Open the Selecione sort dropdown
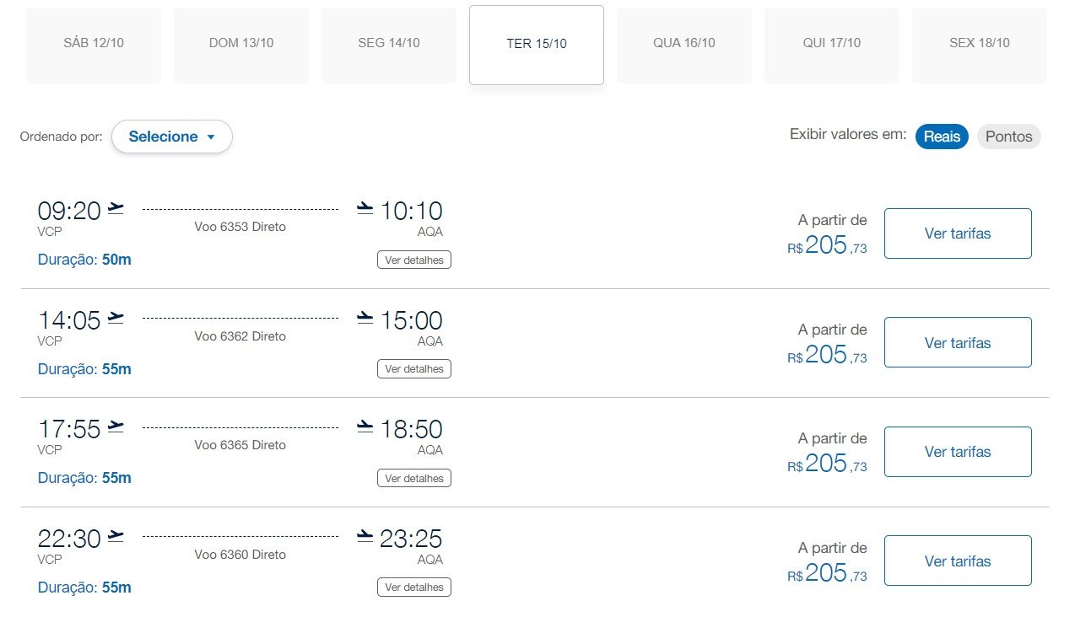1091x617 pixels. (172, 137)
